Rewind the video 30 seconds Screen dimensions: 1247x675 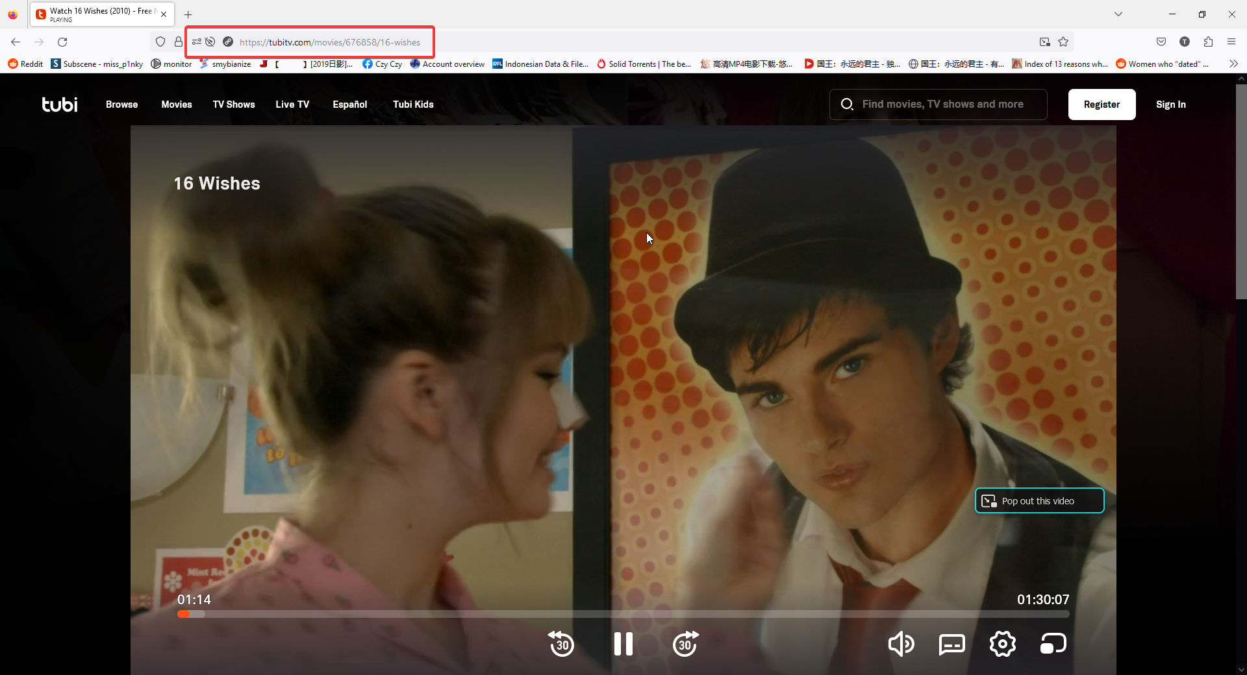561,644
